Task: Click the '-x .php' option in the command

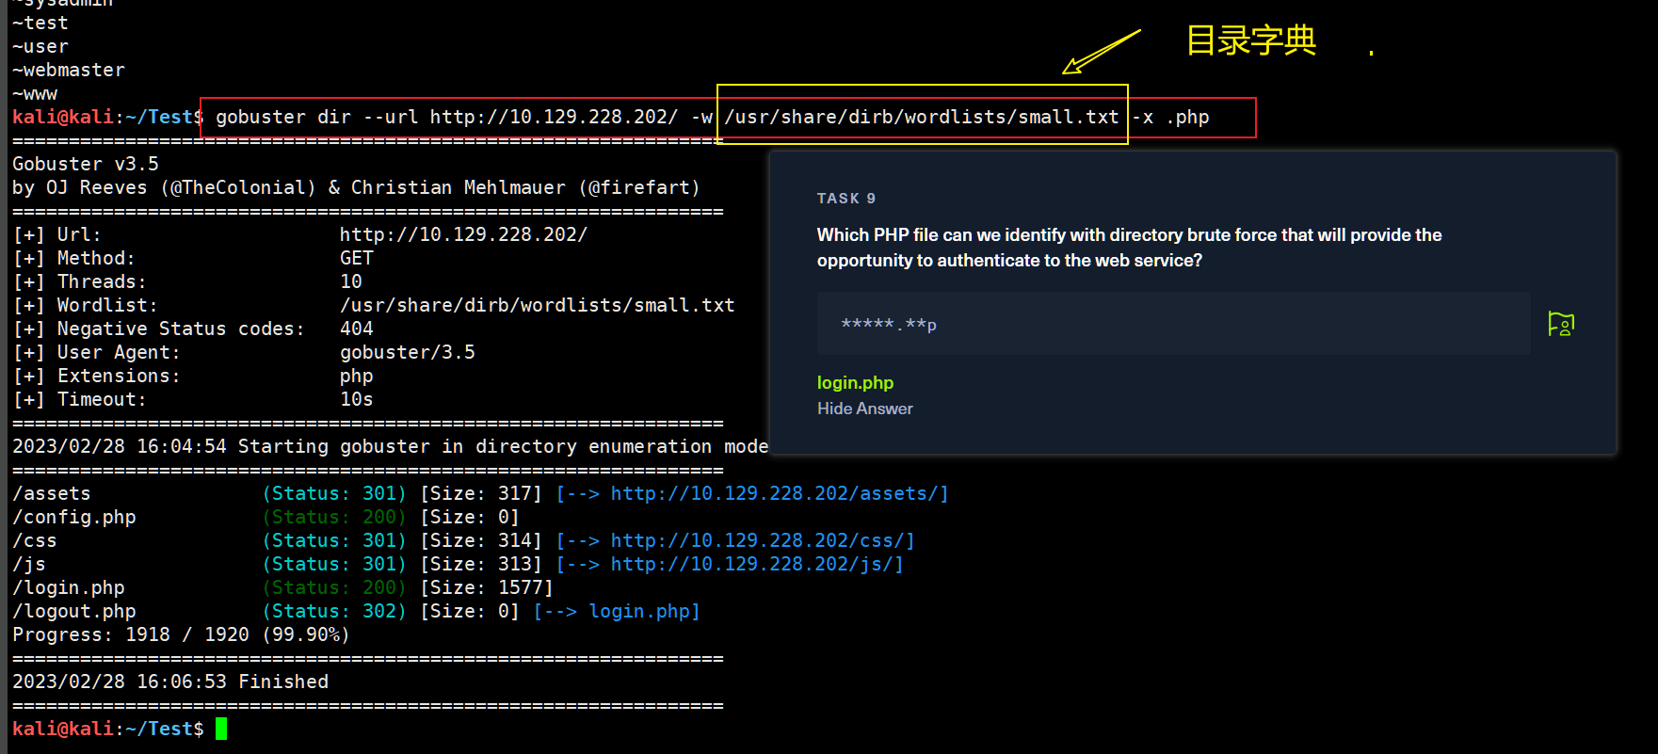Action: [1170, 117]
